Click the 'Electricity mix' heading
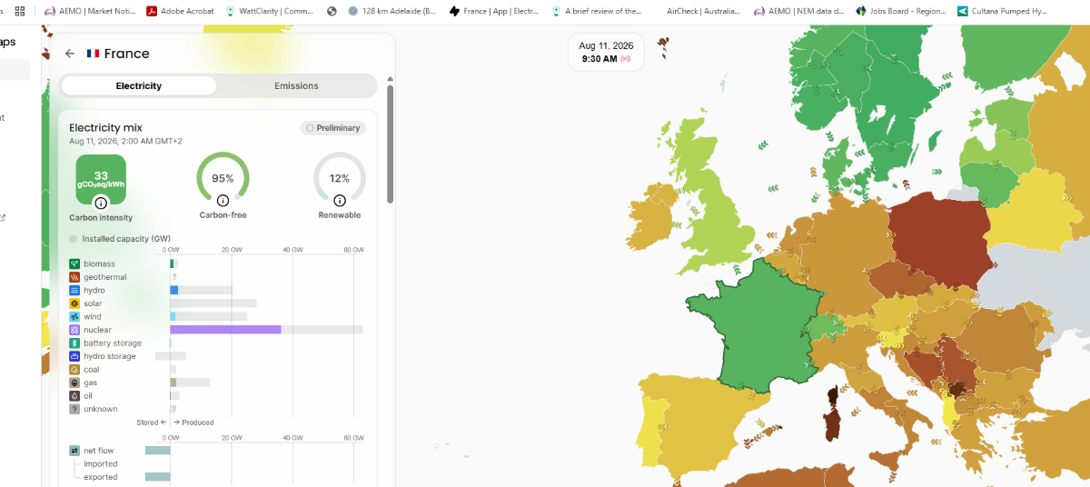The height and width of the screenshot is (487, 1090). (x=105, y=128)
